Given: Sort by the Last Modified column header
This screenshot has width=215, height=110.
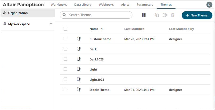Looking at the screenshot, I should (x=134, y=29).
